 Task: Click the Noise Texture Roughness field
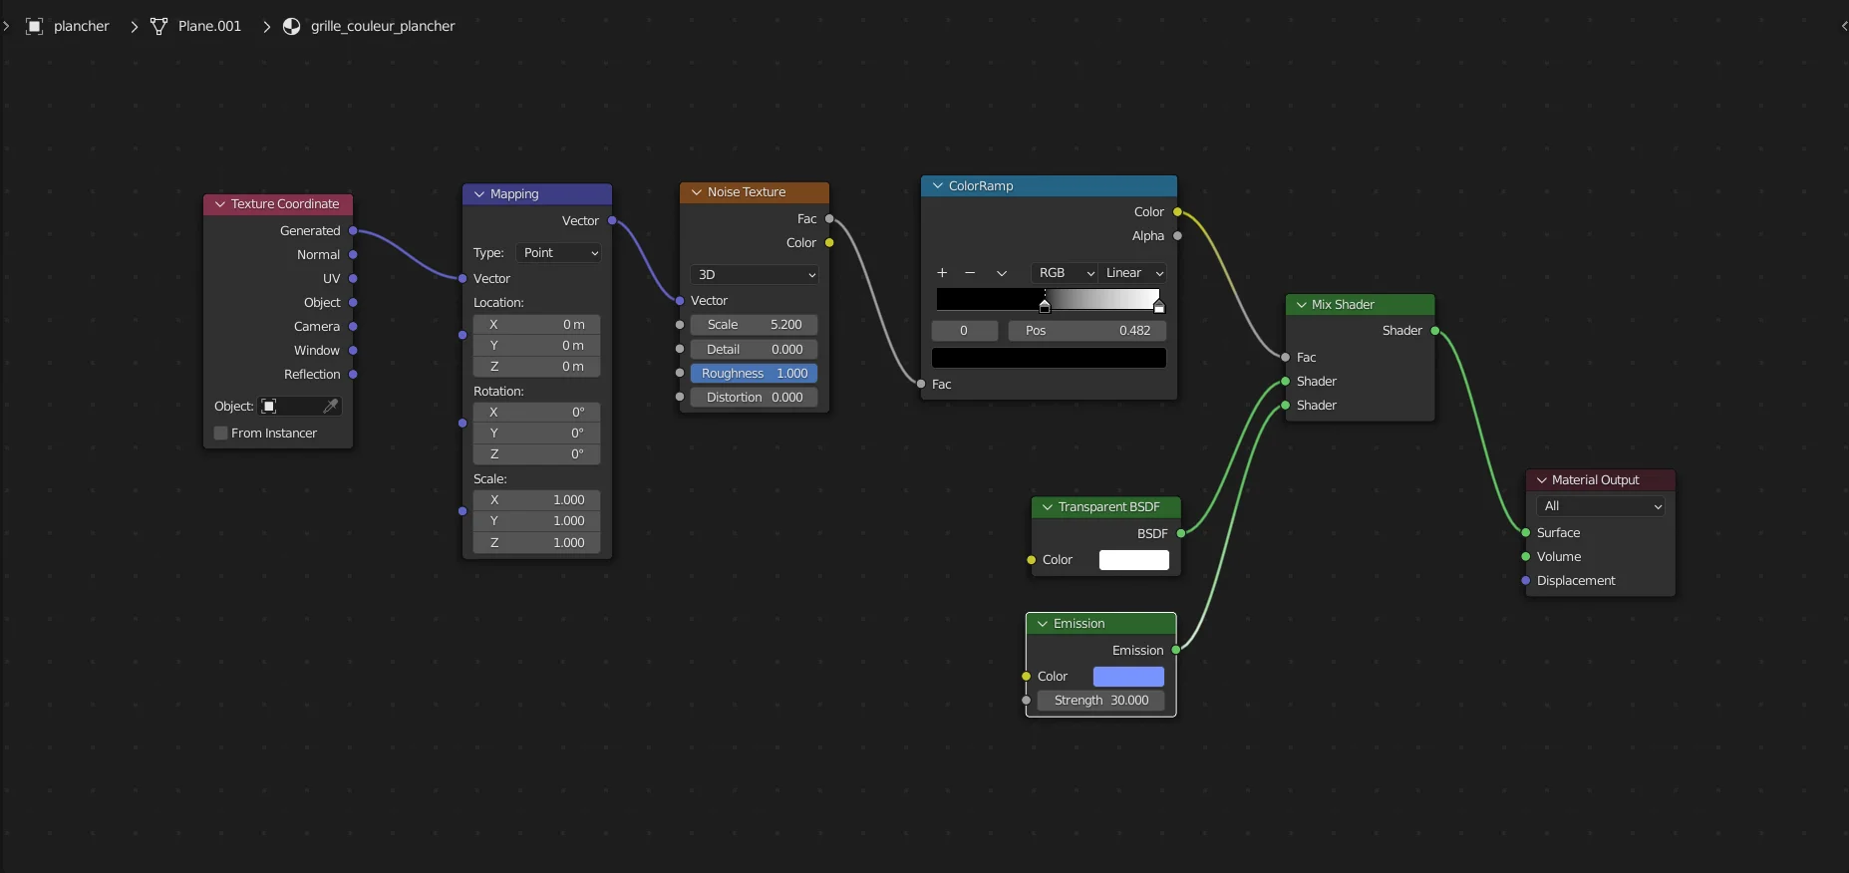click(754, 374)
